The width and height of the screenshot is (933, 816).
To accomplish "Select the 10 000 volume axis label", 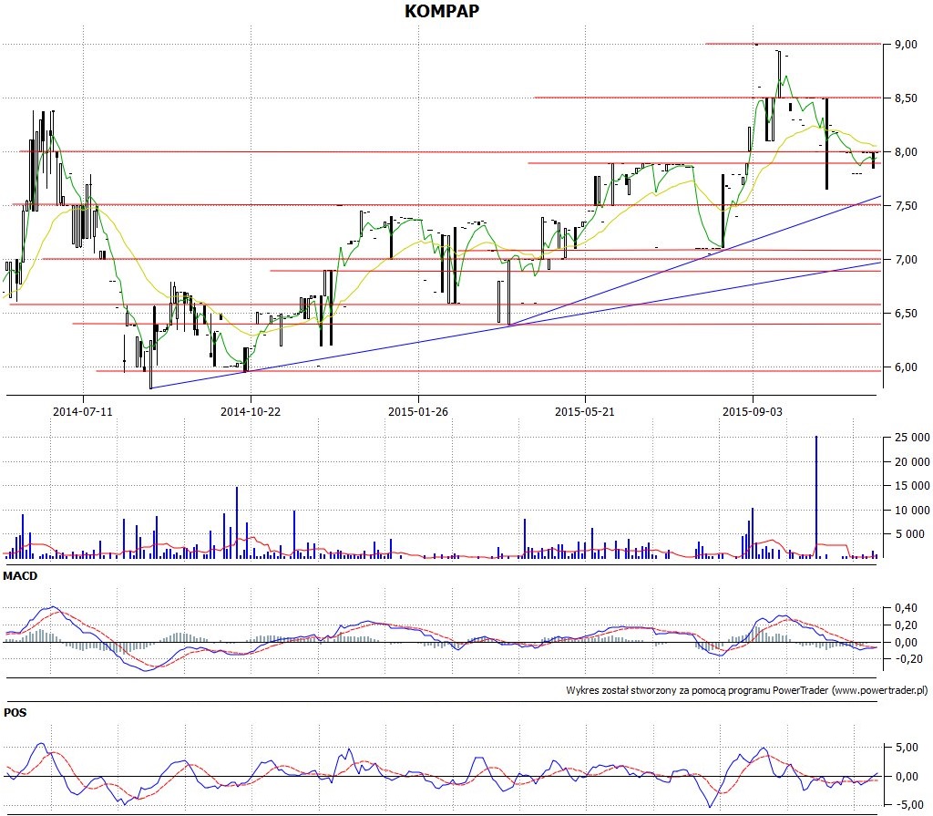I will click(x=912, y=510).
